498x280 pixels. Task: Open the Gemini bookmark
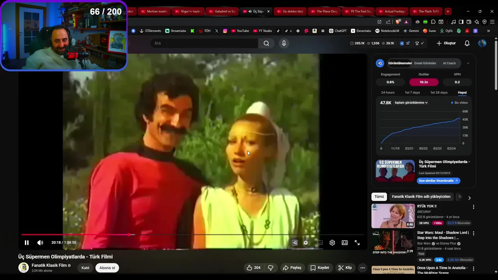[411, 31]
